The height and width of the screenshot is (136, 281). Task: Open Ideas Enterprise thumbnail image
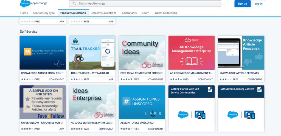[92, 102]
